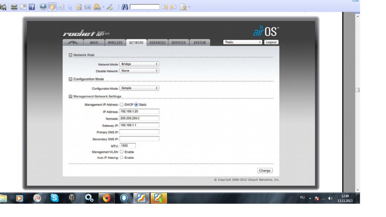This screenshot has height=217, width=386.
Task: Open the Disable Network dropdown
Action: coord(139,71)
